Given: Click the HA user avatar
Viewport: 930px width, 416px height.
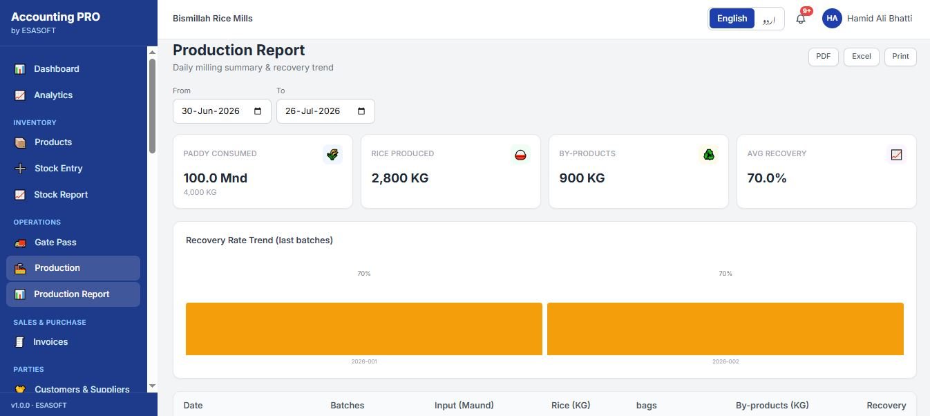Looking at the screenshot, I should (832, 19).
